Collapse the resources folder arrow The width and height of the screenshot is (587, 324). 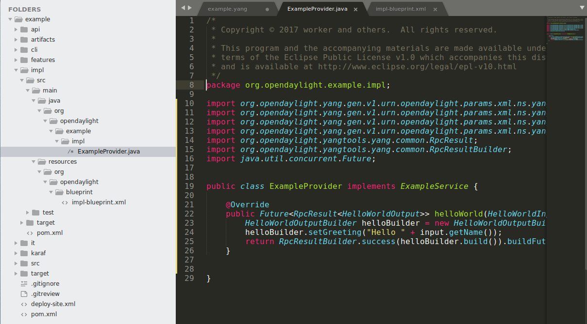coord(34,162)
